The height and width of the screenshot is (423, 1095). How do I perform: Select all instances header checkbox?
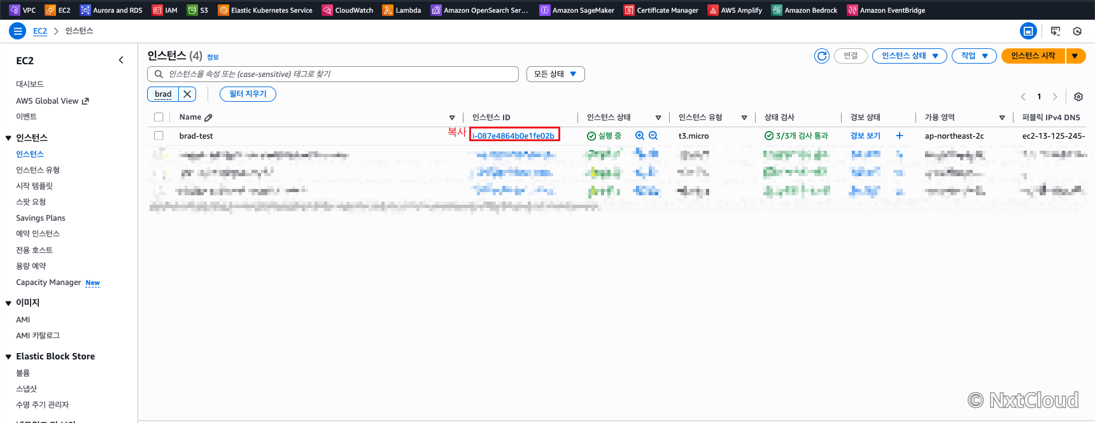pyautogui.click(x=159, y=117)
